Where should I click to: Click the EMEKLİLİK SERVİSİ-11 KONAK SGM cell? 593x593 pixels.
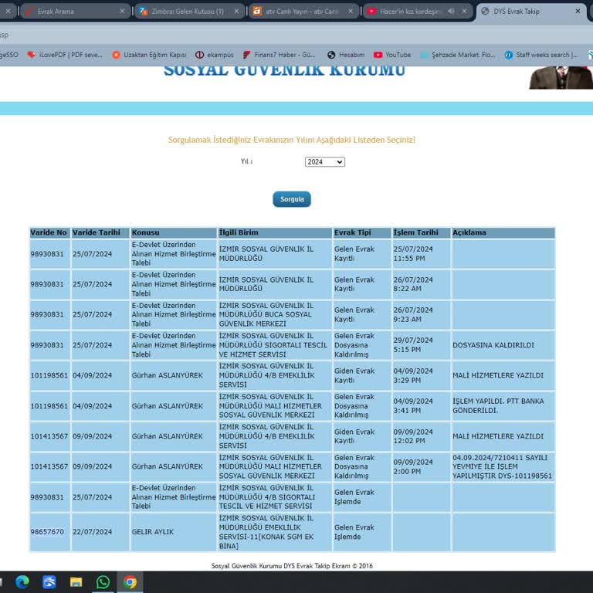point(275,532)
